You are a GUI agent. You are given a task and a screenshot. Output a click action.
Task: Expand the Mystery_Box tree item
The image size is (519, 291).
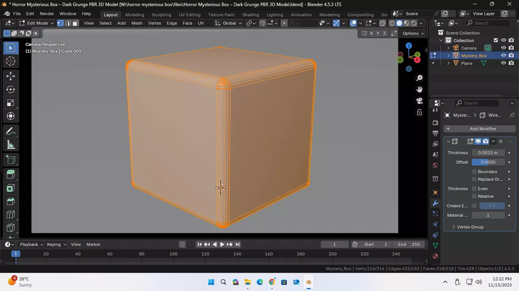pos(448,56)
